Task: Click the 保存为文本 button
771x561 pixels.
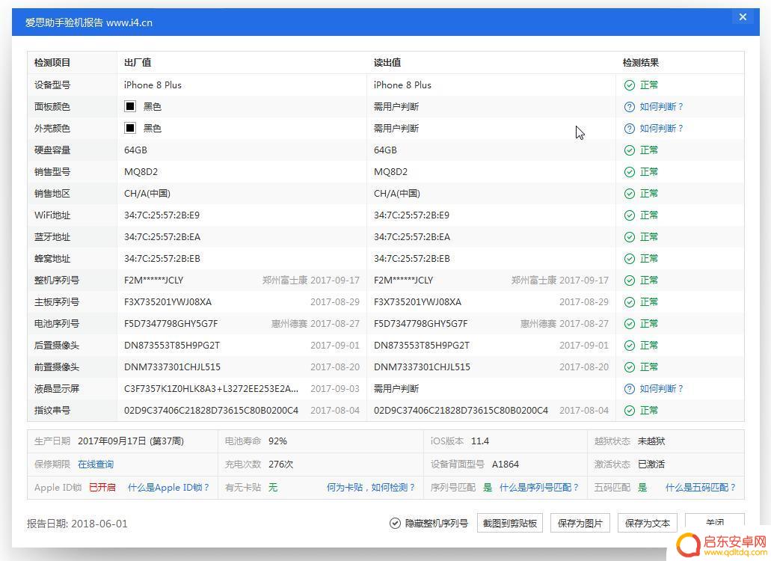Action: (647, 523)
